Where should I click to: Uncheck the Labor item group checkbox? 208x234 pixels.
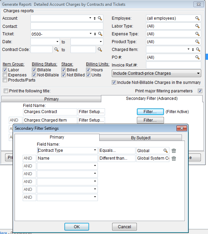[5, 70]
